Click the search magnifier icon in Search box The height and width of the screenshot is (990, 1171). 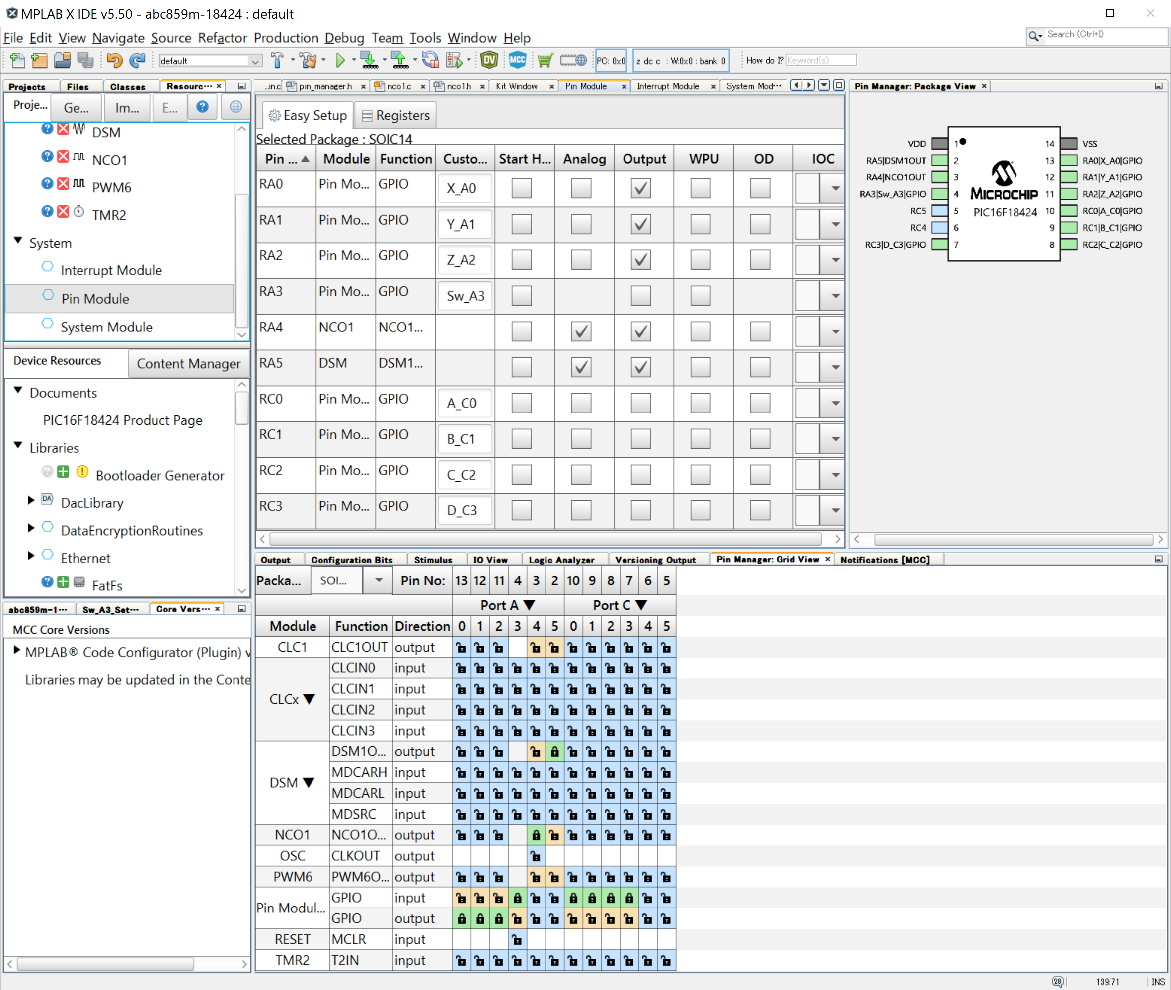tap(1033, 36)
